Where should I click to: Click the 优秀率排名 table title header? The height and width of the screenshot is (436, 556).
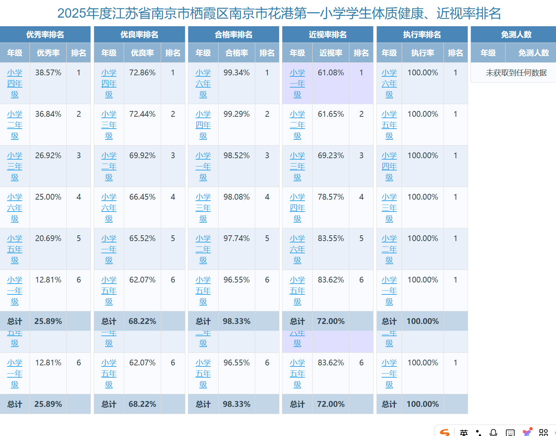(45, 35)
